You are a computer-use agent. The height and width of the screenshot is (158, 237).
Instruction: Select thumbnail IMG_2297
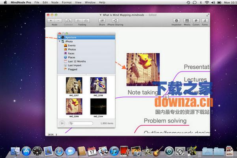coord(74,85)
